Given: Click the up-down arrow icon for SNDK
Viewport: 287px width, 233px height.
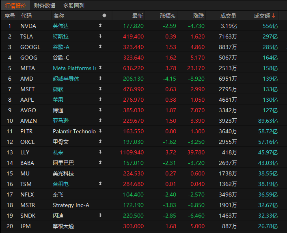Looking at the screenshot, I should (100, 215).
